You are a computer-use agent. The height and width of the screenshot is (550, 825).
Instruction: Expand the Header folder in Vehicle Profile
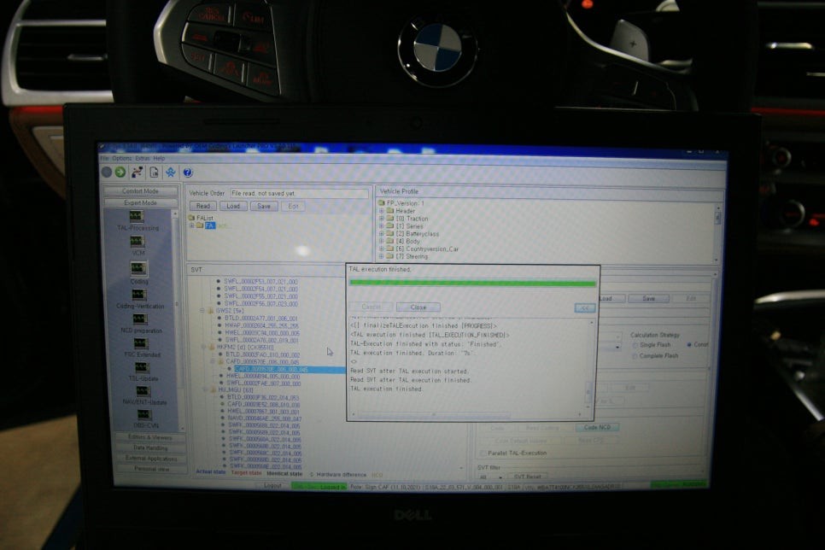point(382,211)
